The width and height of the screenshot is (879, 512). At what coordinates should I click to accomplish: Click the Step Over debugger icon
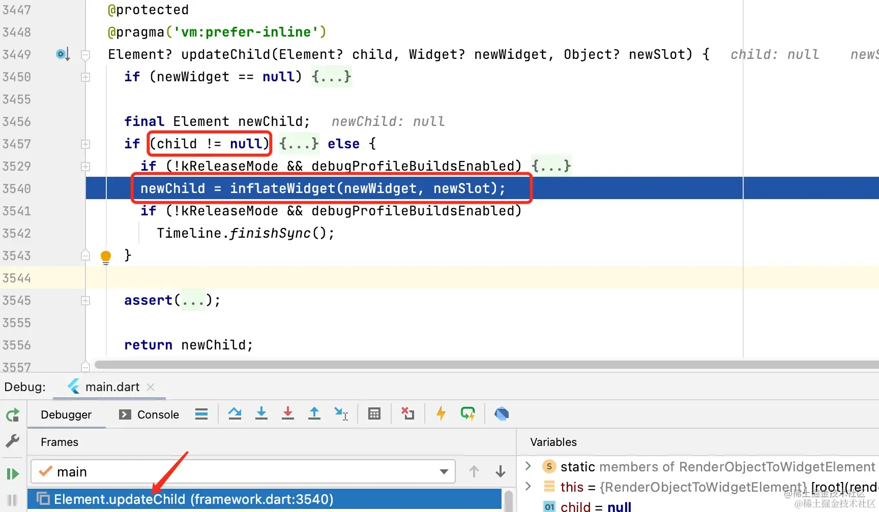coord(235,413)
